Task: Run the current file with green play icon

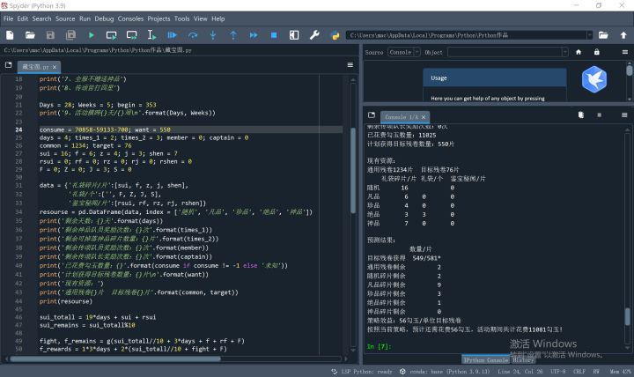Action: 92,35
